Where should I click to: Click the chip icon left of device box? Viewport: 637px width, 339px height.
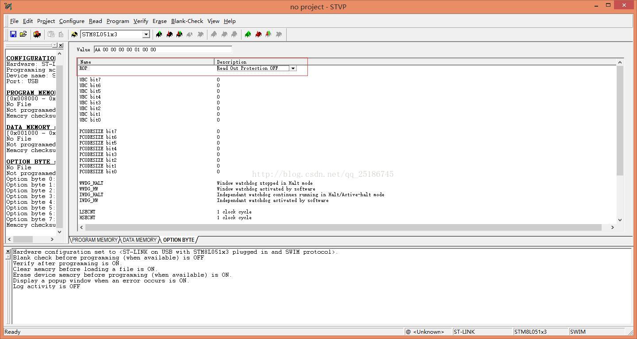(74, 34)
